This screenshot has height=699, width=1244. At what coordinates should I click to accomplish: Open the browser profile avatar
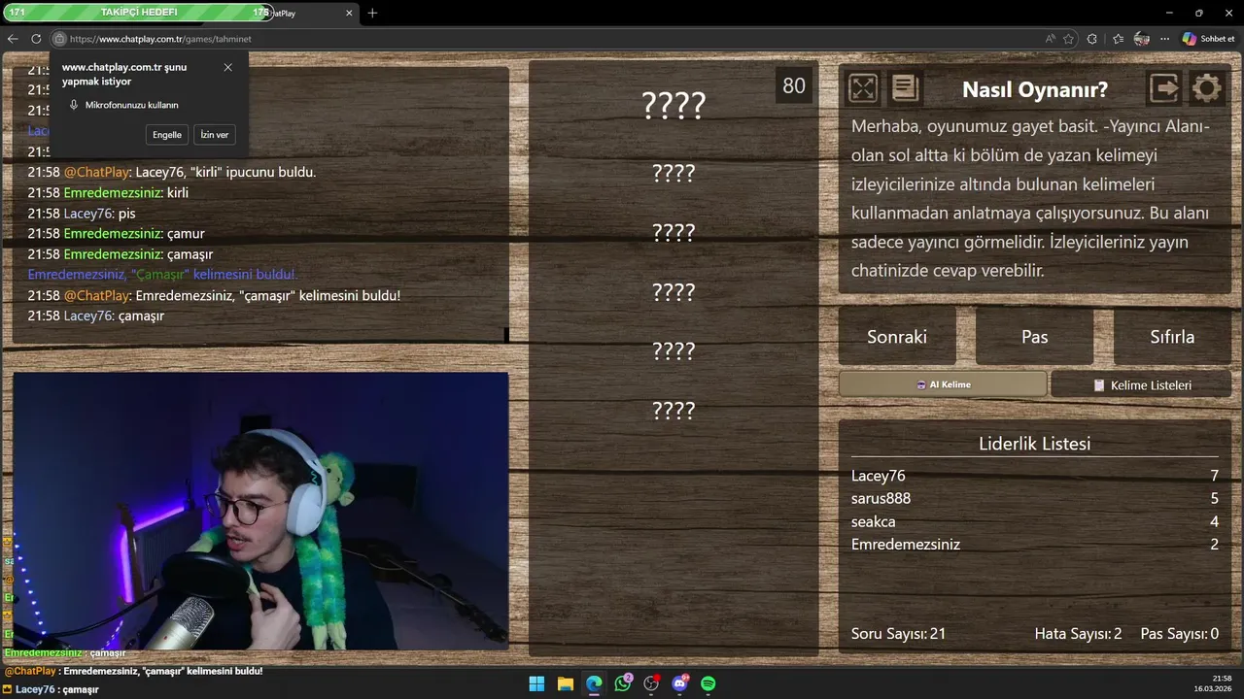1142,39
